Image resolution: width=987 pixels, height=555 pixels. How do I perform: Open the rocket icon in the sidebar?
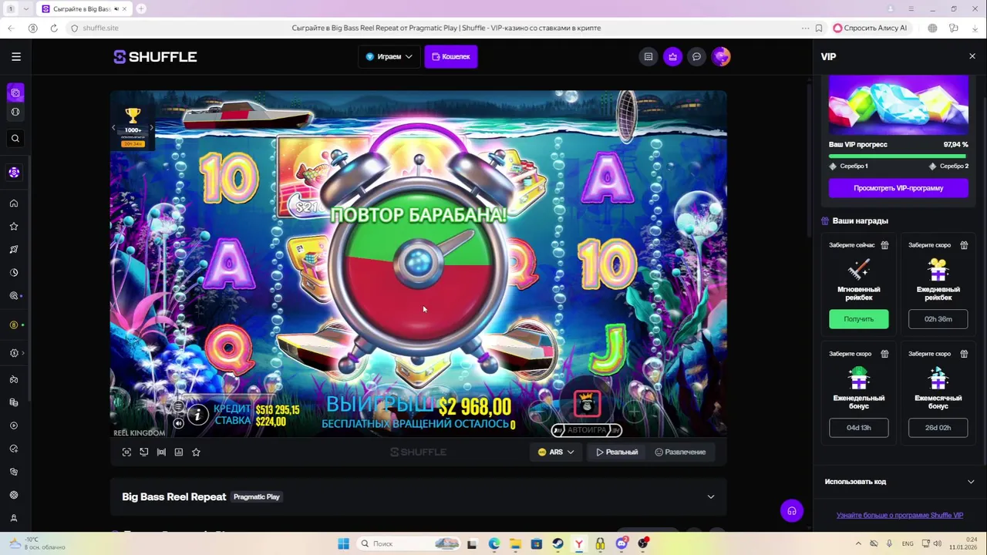pos(14,249)
